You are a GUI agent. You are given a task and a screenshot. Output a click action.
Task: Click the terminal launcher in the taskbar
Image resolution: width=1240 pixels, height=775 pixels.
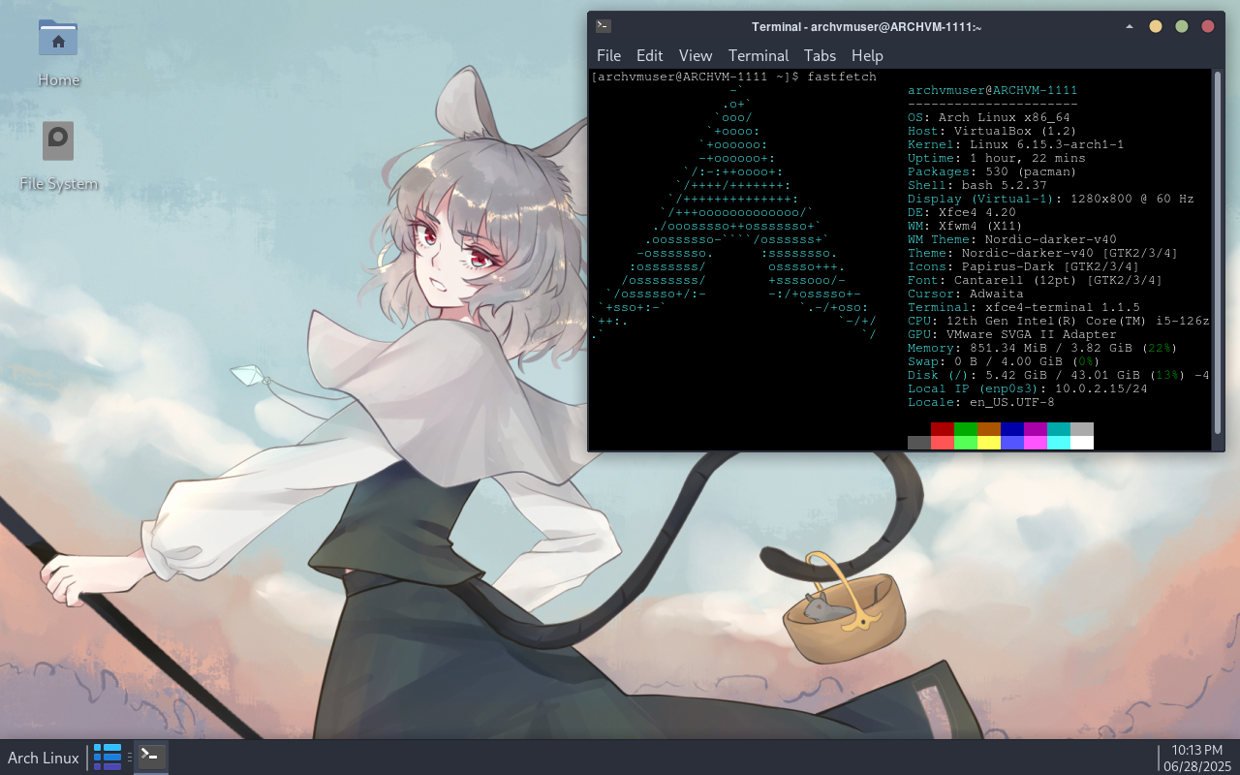tap(151, 757)
